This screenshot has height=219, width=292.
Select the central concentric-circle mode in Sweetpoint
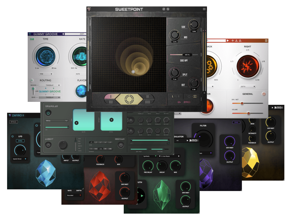[129, 99]
